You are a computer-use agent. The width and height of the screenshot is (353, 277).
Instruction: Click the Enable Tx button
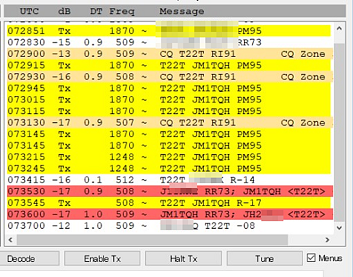tap(102, 258)
